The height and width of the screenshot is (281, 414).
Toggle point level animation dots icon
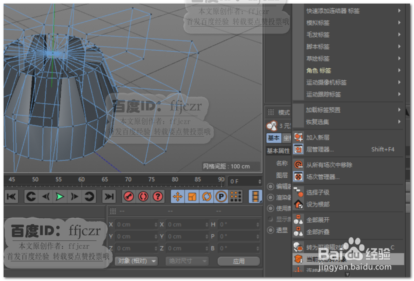(x=236, y=197)
